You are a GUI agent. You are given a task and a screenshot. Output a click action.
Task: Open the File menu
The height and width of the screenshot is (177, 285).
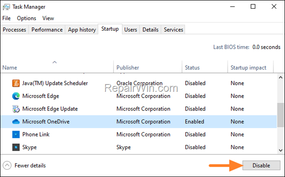click(x=6, y=18)
